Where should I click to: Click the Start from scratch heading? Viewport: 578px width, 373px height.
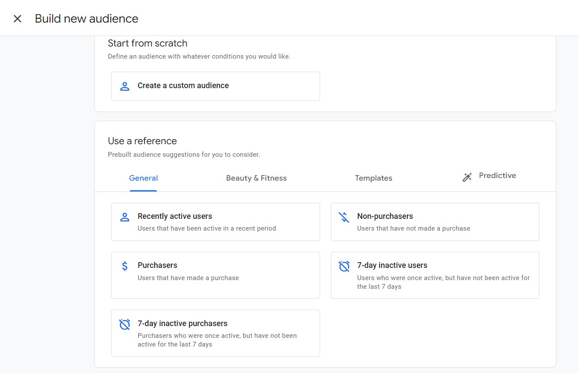pyautogui.click(x=148, y=43)
